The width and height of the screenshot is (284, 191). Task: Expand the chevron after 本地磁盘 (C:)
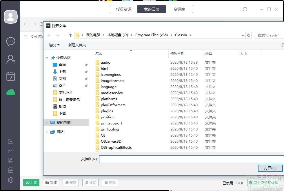pos(132,35)
